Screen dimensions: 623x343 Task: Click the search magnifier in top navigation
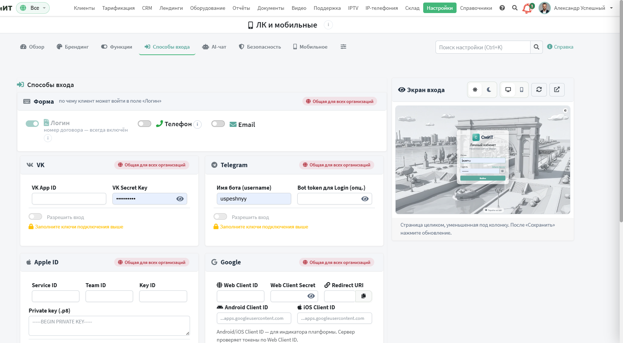[515, 8]
